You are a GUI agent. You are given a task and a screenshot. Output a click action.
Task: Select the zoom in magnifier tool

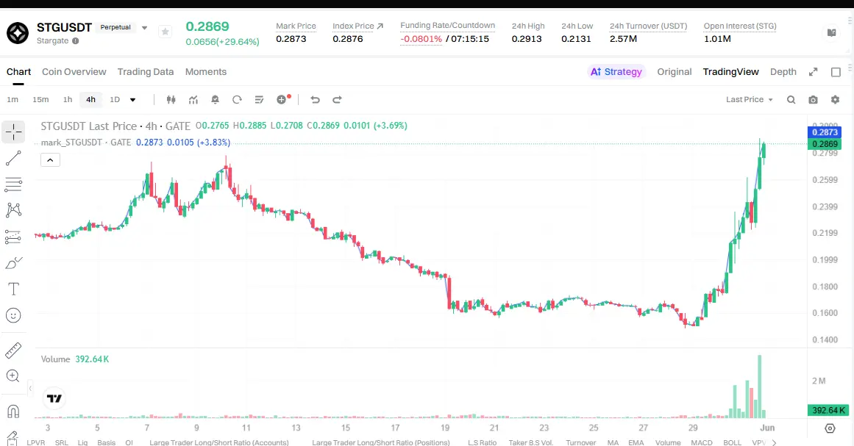[13, 376]
